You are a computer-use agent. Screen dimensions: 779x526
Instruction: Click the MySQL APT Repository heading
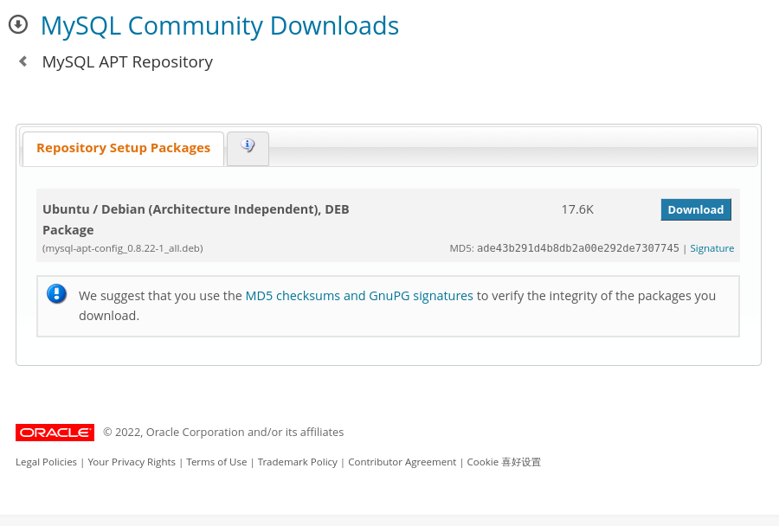[127, 61]
